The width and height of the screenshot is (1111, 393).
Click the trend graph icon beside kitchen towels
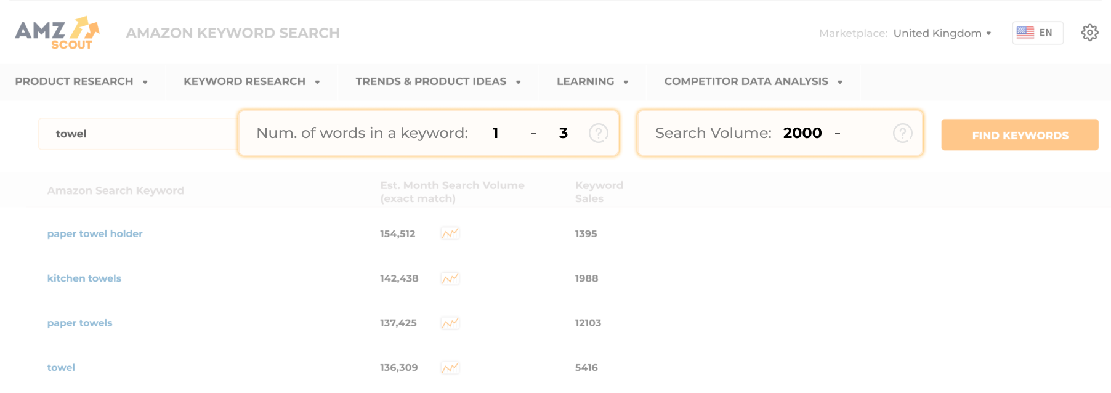click(x=450, y=278)
